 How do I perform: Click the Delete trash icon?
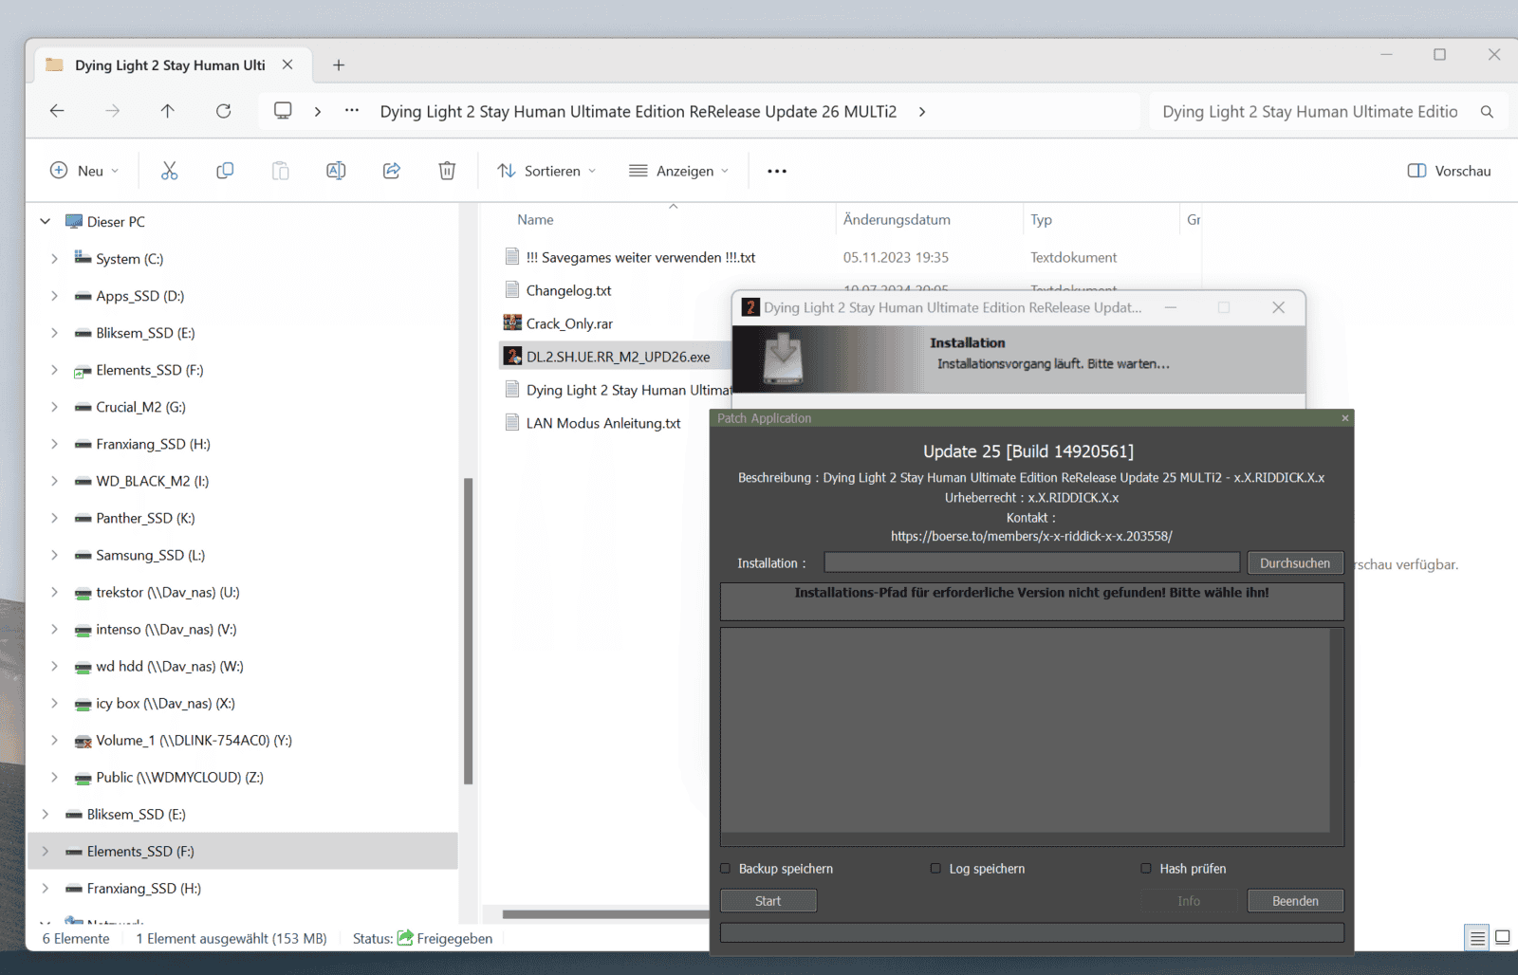pyautogui.click(x=447, y=171)
